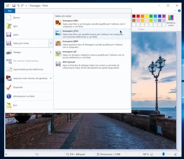This screenshot has height=159, width=184.
Task: Click the Redo arrow in title bar
Action: pos(22,5)
